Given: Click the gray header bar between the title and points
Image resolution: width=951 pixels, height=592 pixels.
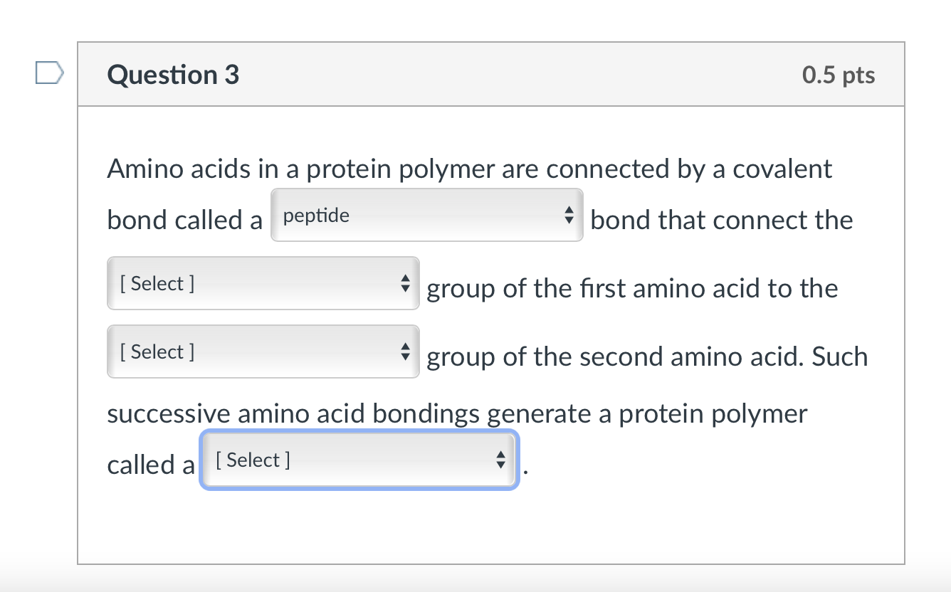Looking at the screenshot, I should (x=520, y=75).
